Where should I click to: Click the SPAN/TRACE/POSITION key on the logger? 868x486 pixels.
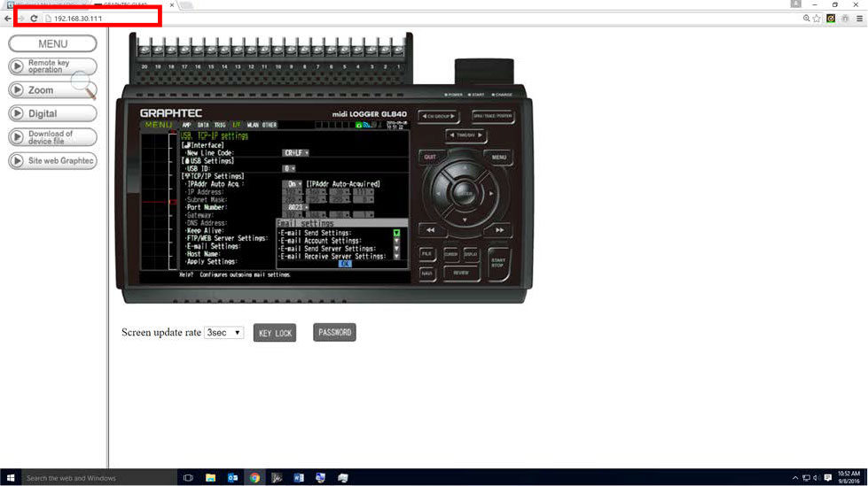click(493, 116)
